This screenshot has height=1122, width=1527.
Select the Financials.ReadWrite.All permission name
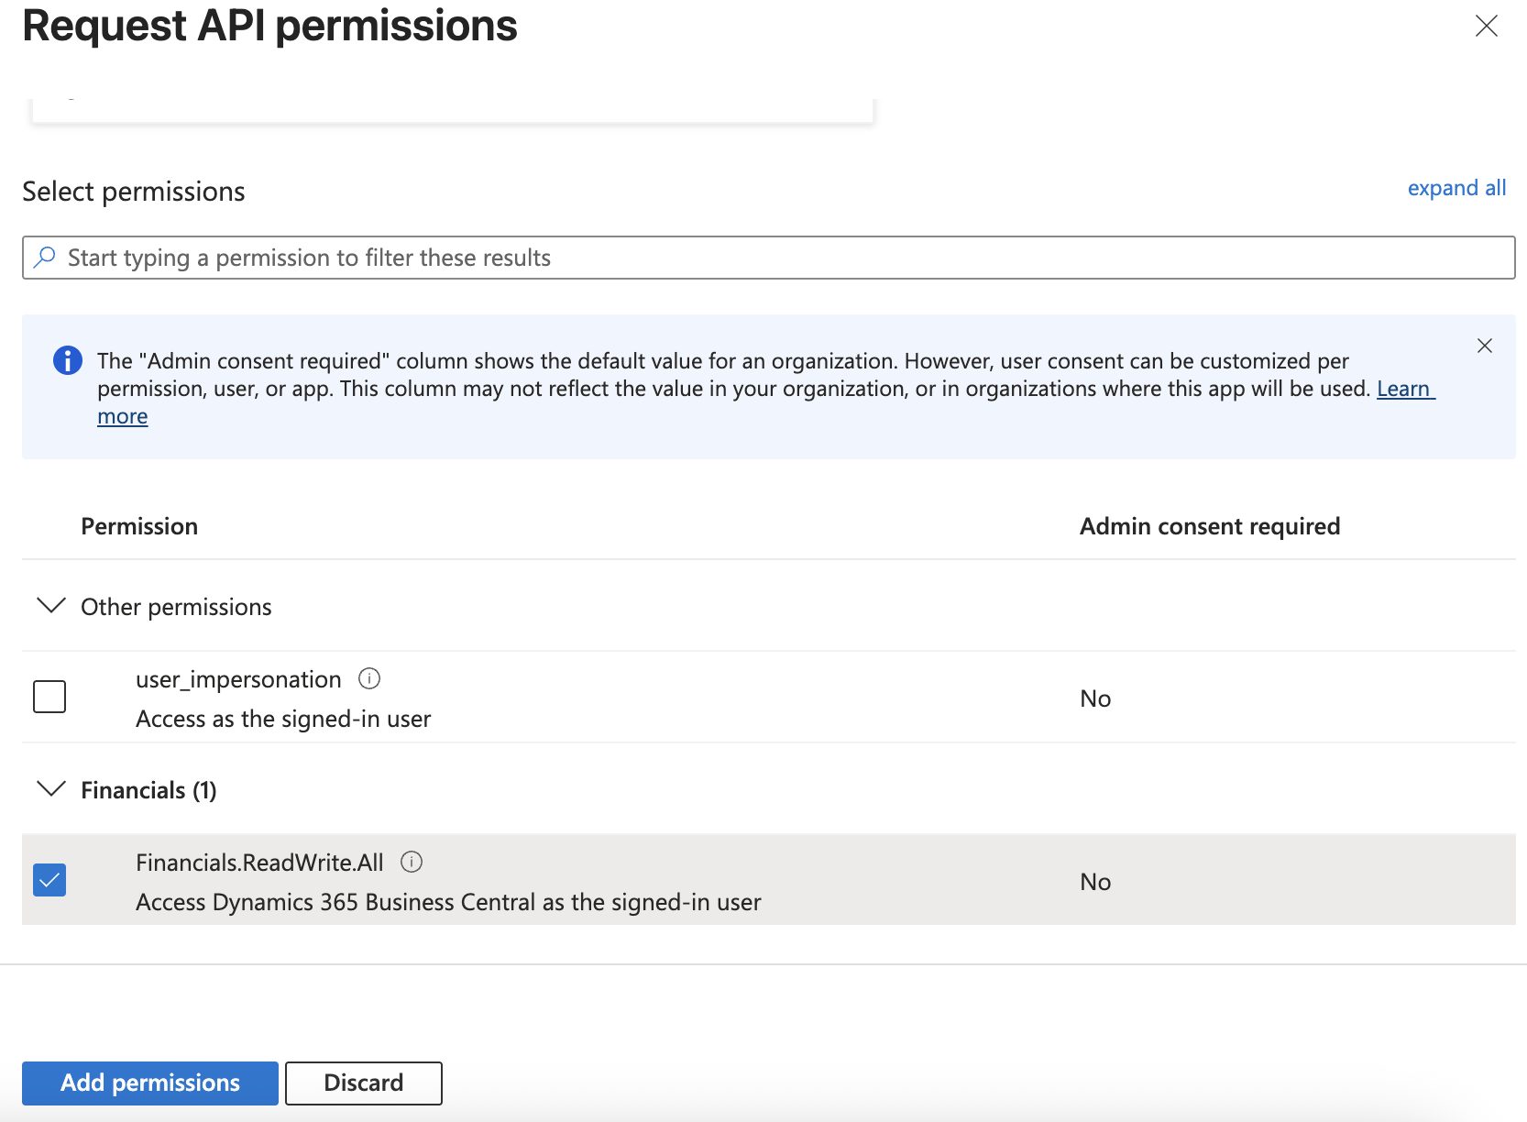pos(259,863)
